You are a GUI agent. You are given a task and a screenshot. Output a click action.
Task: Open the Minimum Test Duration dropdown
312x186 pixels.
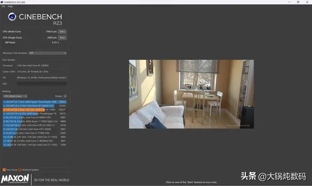pos(48,53)
